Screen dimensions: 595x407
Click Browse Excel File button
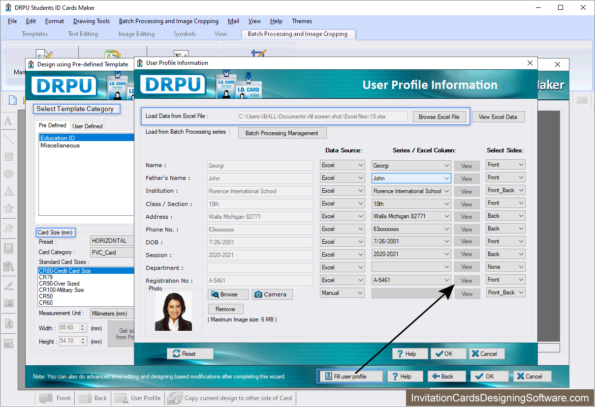(x=439, y=116)
